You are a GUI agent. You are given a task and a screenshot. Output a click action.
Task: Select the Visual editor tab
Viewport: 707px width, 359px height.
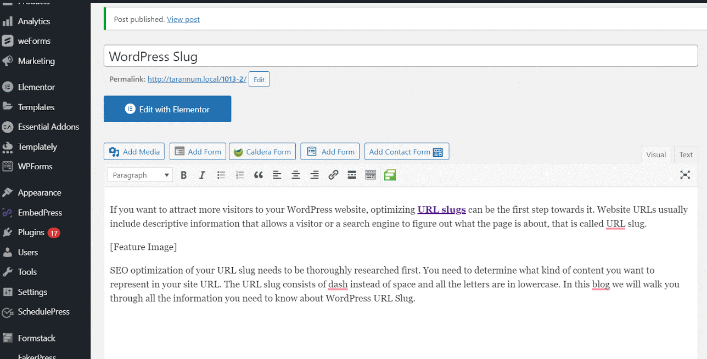(x=656, y=154)
